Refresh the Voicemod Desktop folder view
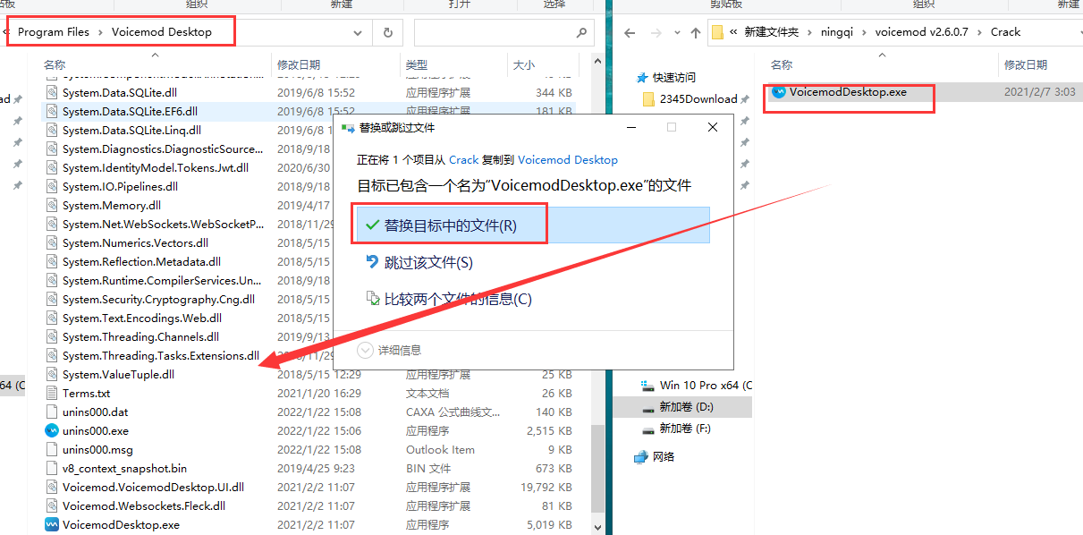1083x535 pixels. (387, 32)
